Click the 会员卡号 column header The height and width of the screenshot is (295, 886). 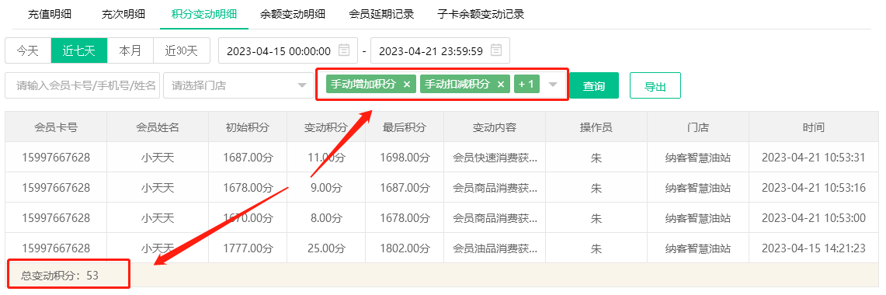56,127
